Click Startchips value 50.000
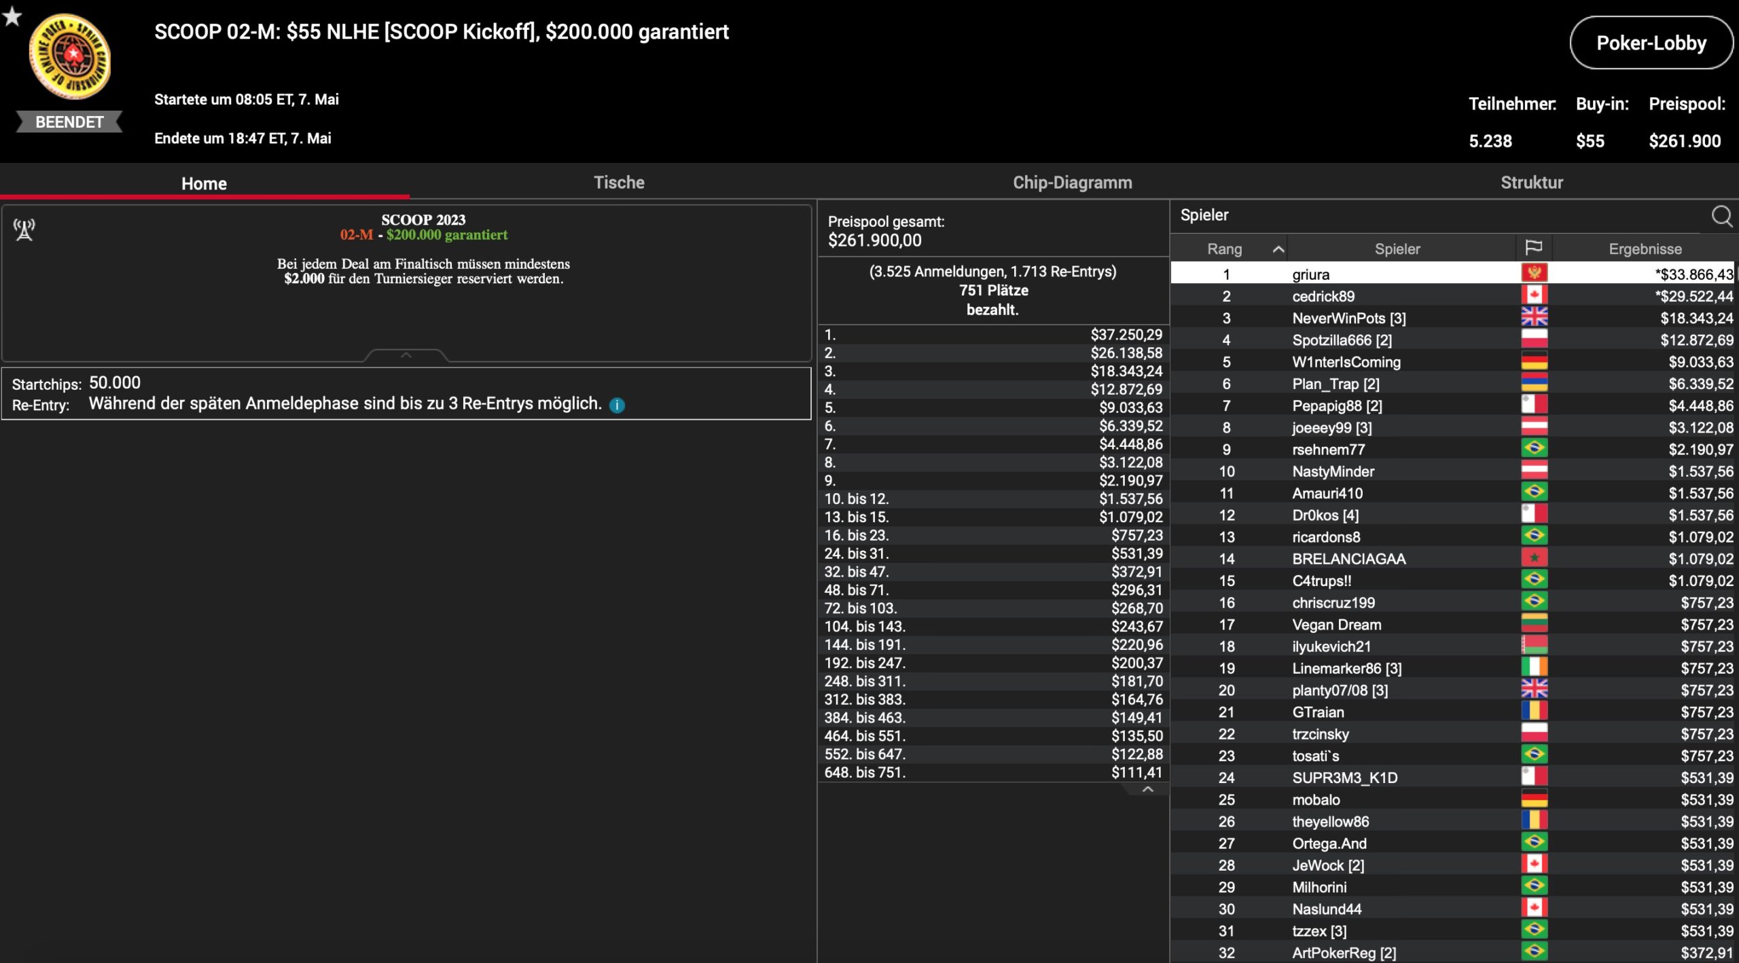Screen dimensions: 1739x963 click(x=115, y=382)
